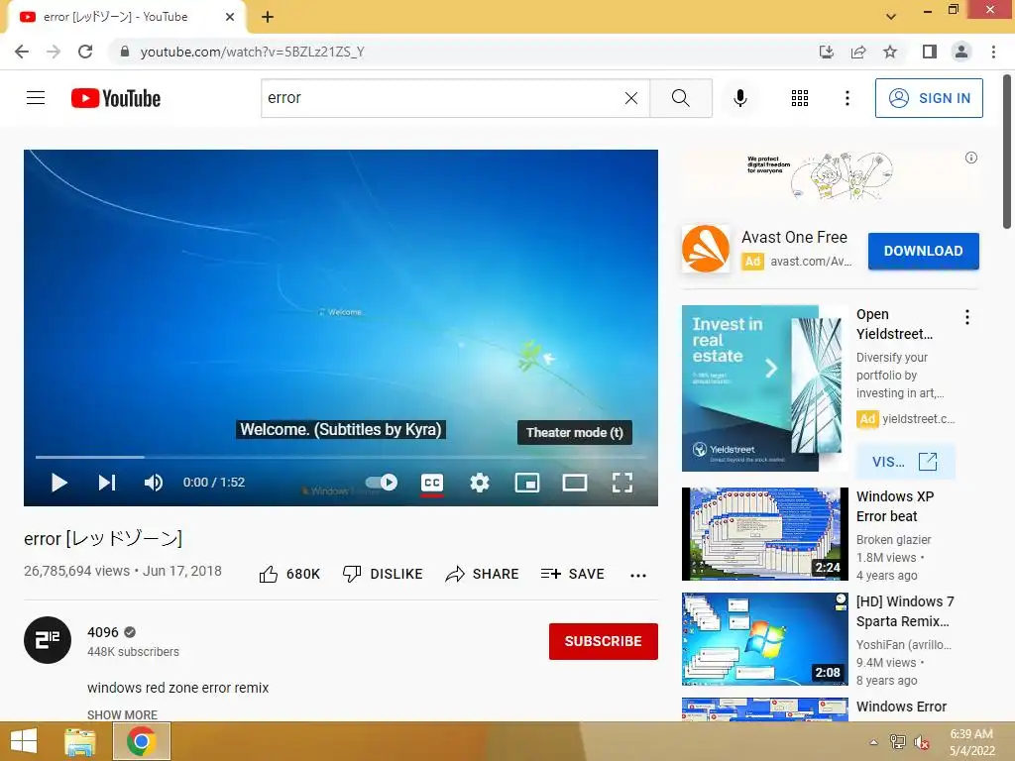Open the muted volume tray icon
This screenshot has height=761, width=1015.
point(922,742)
